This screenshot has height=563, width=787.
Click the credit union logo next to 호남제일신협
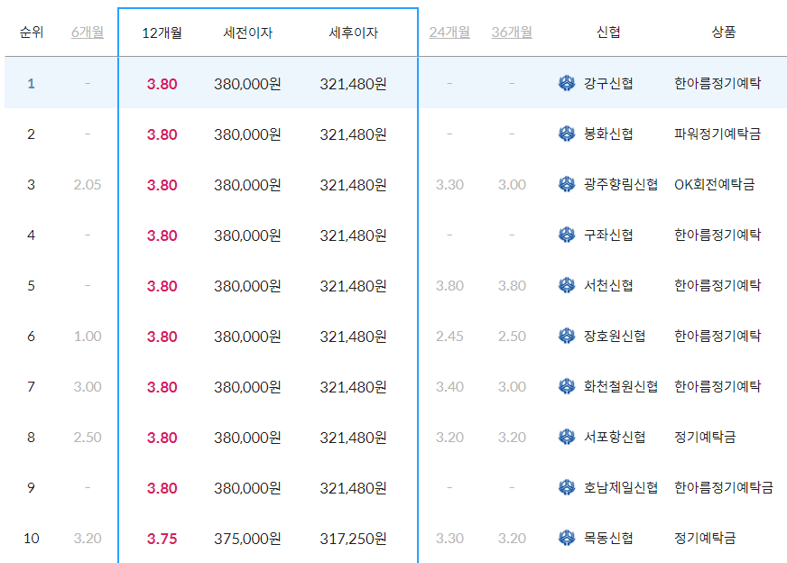pyautogui.click(x=567, y=487)
